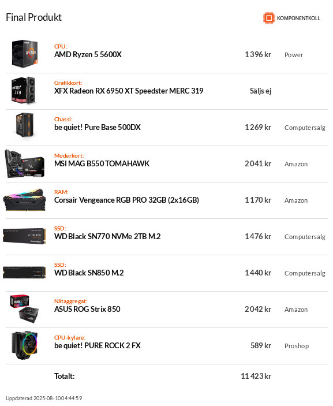333x406 pixels.
Task: Open the MSI MAG B550 TOMAHAWK link
Action: 102,163
